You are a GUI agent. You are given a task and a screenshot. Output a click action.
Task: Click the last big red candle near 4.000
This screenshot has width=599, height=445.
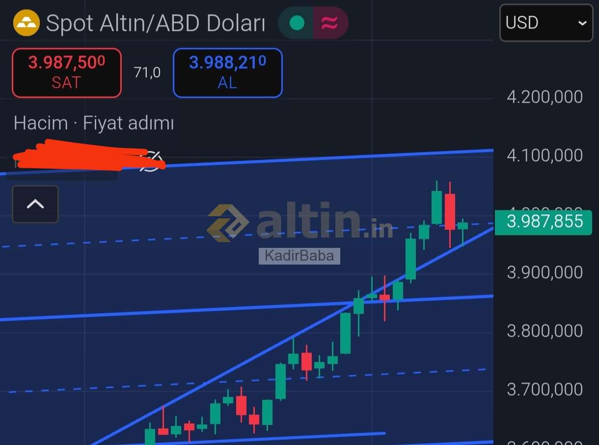coord(450,212)
